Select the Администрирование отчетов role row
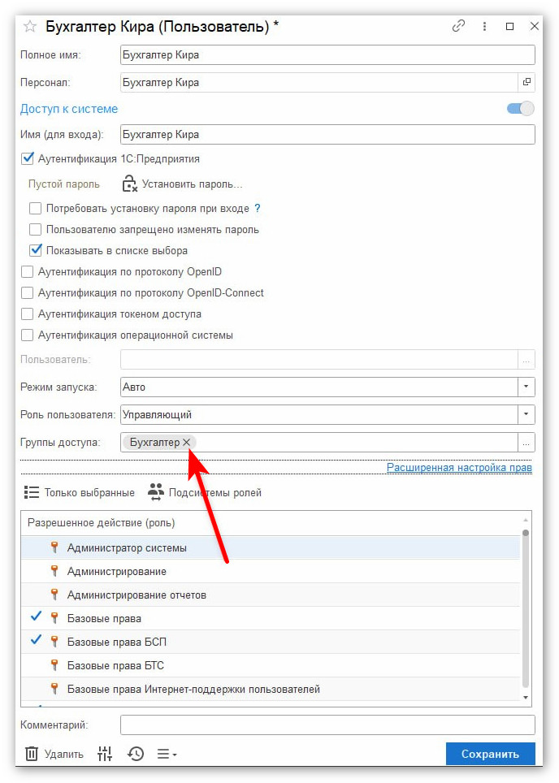 (271, 595)
